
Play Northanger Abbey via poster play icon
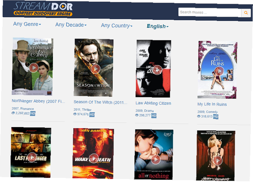point(34,68)
